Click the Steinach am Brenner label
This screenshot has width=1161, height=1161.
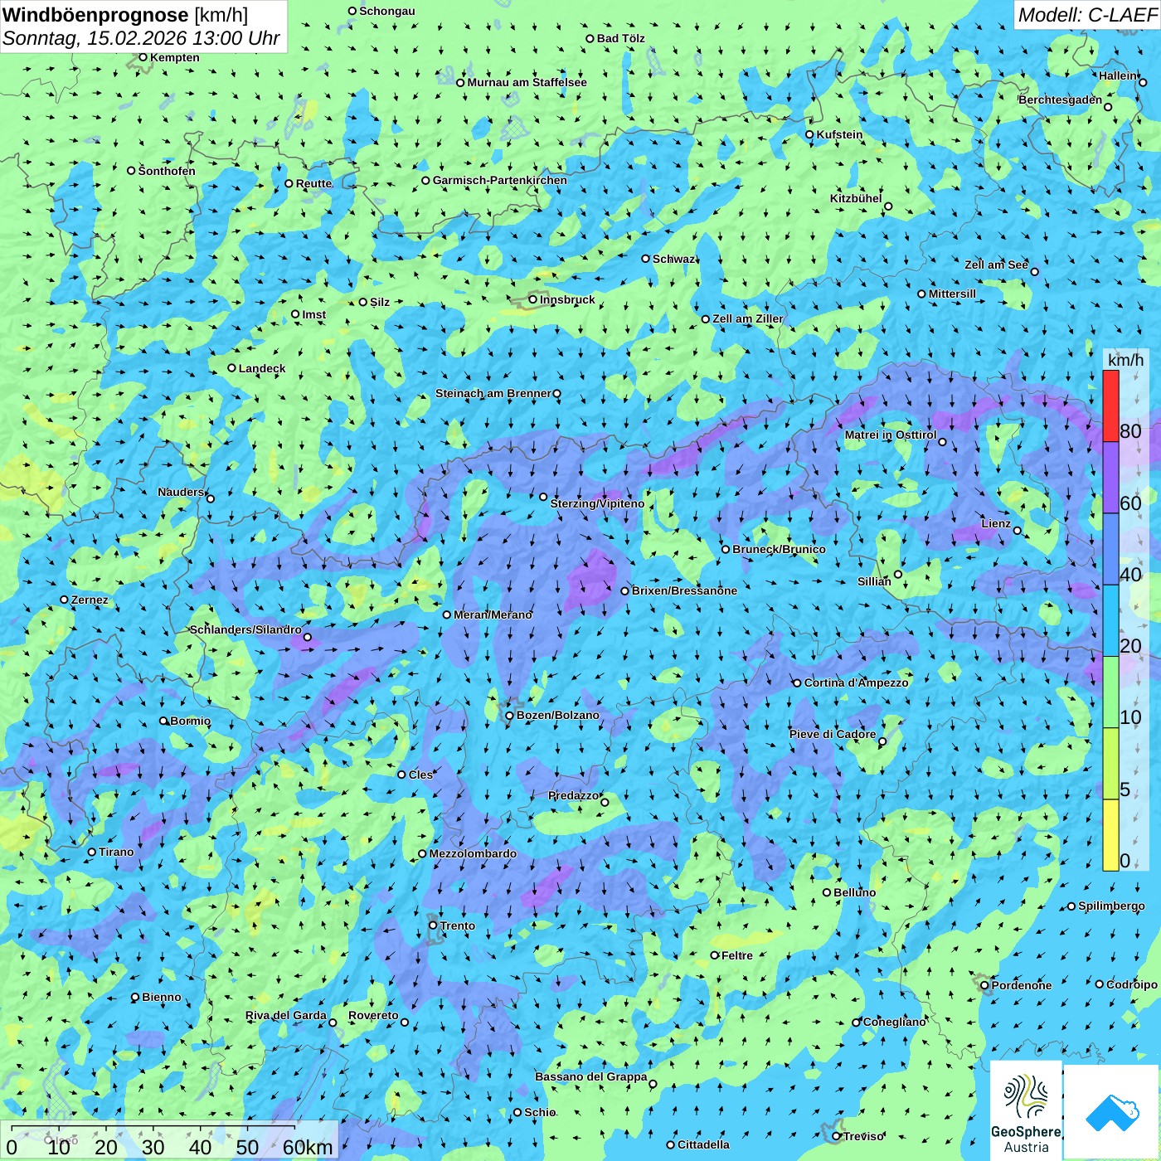click(493, 393)
